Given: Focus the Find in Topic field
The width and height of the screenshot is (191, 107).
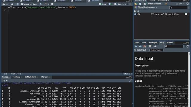Looking at the screenshot, I should [x=156, y=50].
